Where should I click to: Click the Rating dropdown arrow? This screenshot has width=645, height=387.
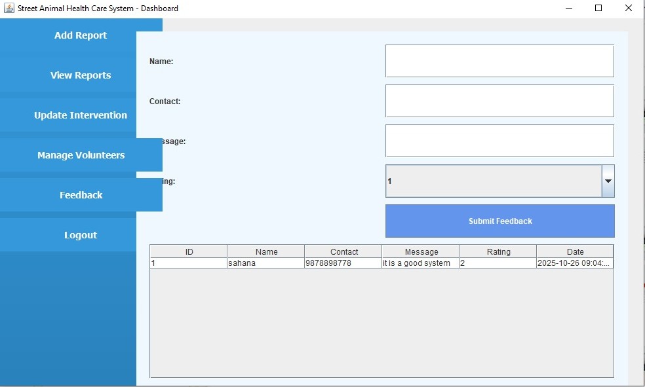pos(608,181)
